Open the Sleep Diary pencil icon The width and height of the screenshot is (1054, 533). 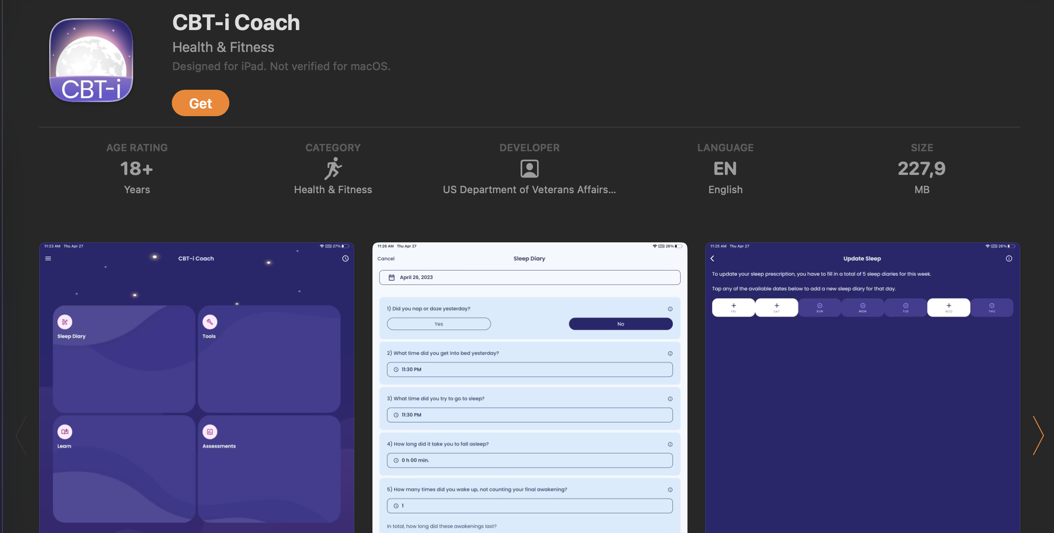click(65, 322)
